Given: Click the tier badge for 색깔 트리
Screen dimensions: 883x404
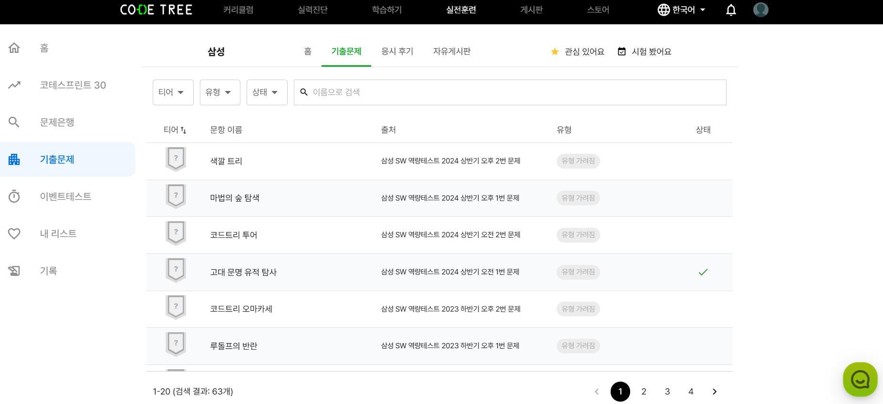Looking at the screenshot, I should (176, 159).
